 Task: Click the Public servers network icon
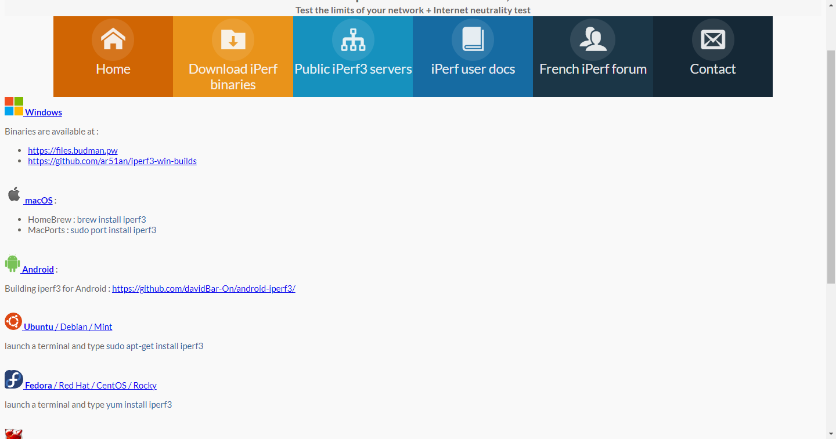click(x=353, y=39)
